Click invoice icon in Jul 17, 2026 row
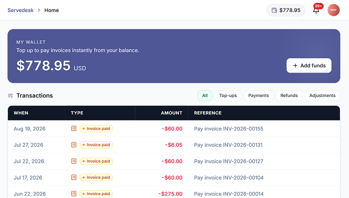 tap(74, 178)
